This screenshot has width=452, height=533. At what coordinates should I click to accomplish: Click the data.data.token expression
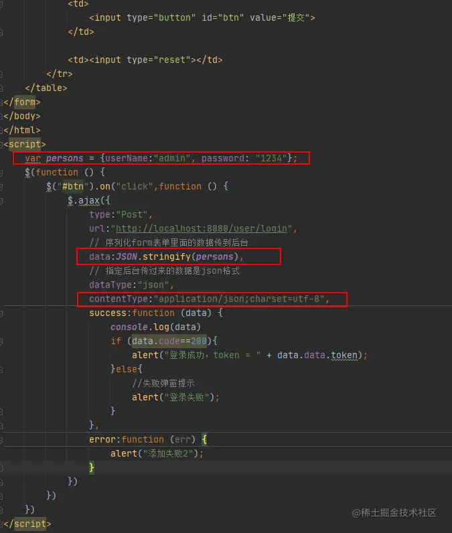pos(317,355)
